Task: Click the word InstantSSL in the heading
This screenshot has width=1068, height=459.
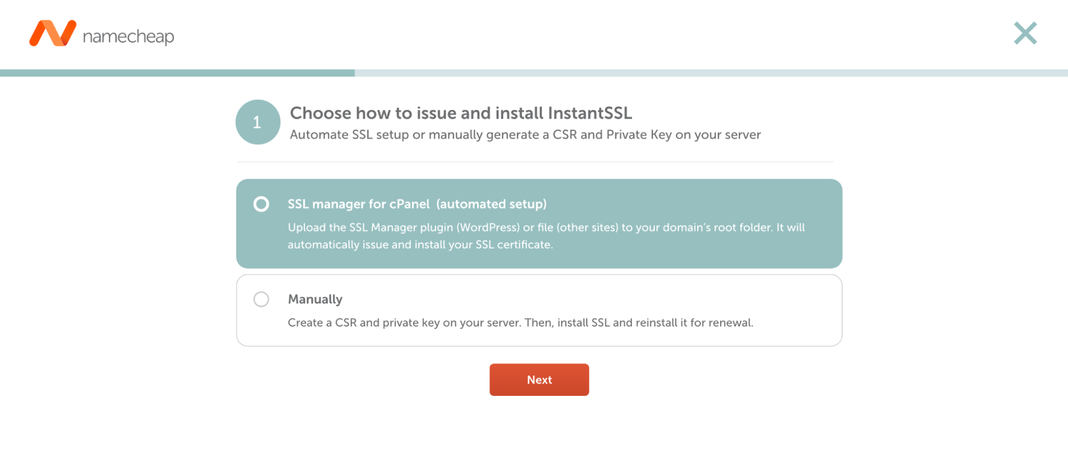Action: click(590, 113)
